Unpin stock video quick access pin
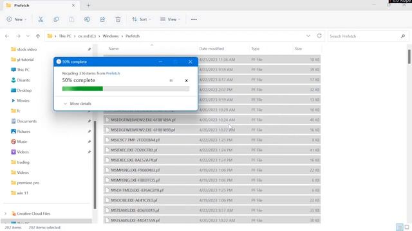 89,49
